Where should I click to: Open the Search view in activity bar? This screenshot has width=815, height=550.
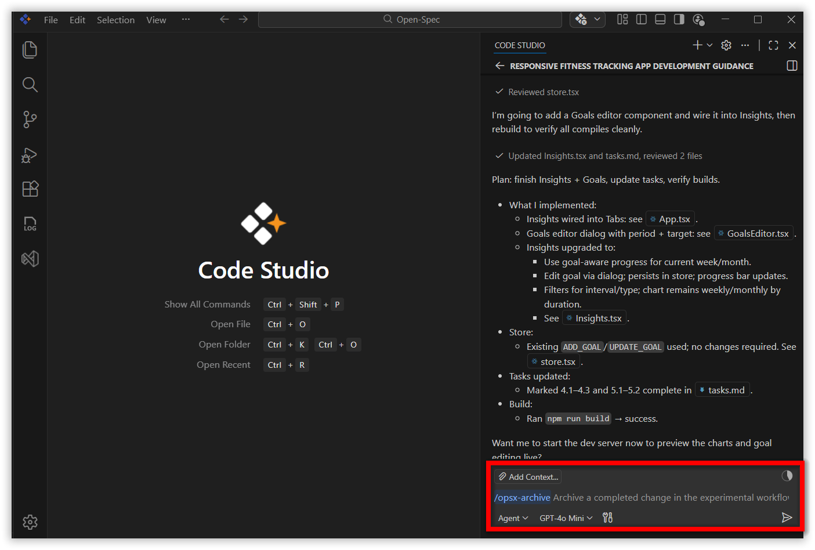[30, 85]
